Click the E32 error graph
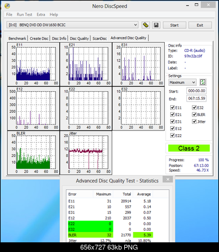The width and height of the screenshot is (219, 252). (138, 108)
